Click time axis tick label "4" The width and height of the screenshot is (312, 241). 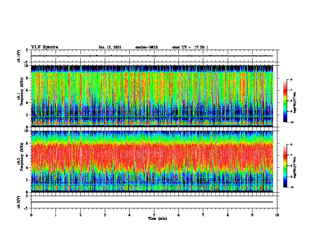[x=130, y=215]
